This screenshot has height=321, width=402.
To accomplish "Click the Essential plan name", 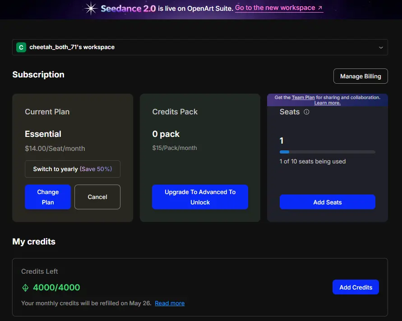I will click(x=43, y=134).
